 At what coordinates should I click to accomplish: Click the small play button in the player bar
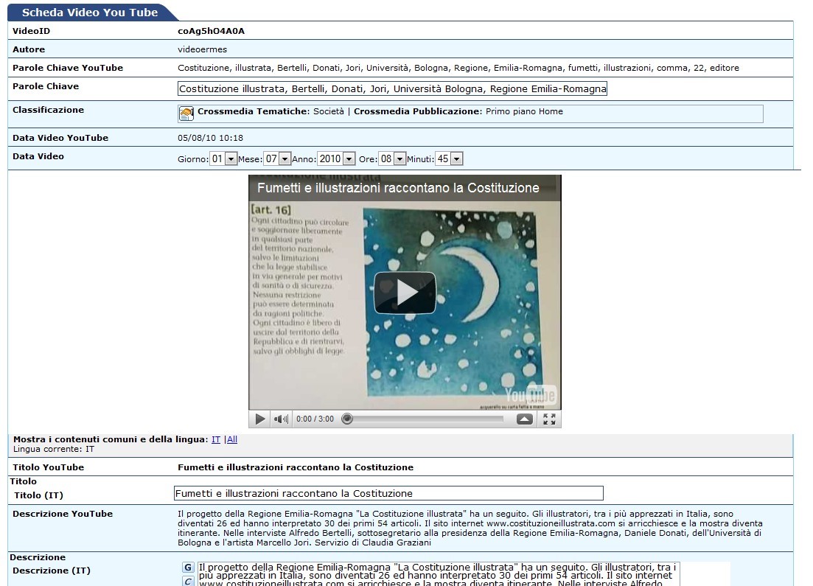tap(259, 419)
